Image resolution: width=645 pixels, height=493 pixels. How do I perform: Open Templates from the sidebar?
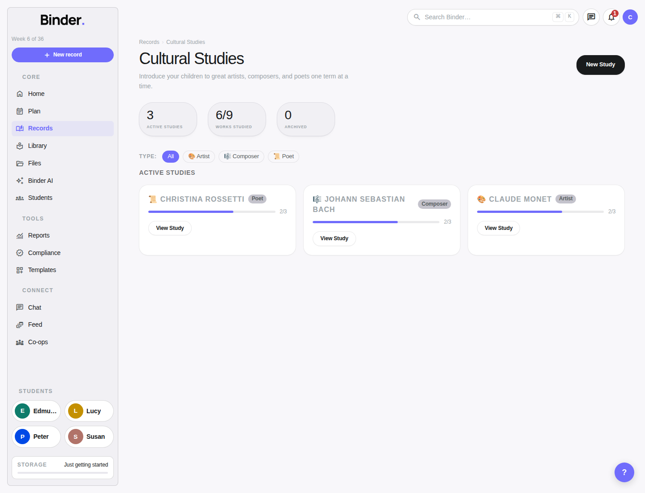coord(63,270)
